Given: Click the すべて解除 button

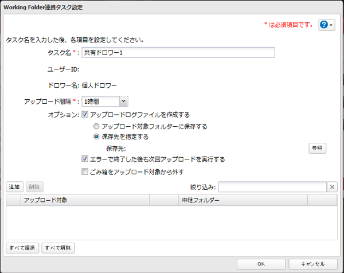Looking at the screenshot, I should pos(58,248).
